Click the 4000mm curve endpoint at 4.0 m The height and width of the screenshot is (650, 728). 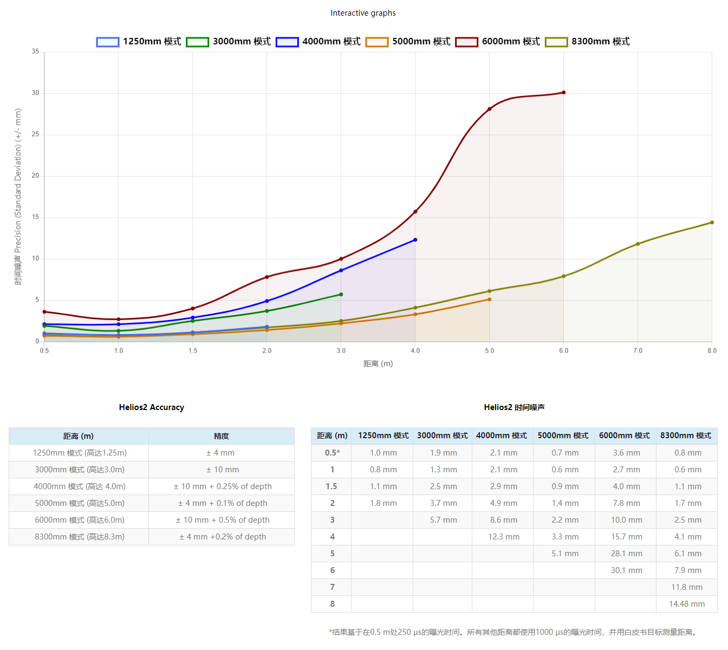coord(415,240)
